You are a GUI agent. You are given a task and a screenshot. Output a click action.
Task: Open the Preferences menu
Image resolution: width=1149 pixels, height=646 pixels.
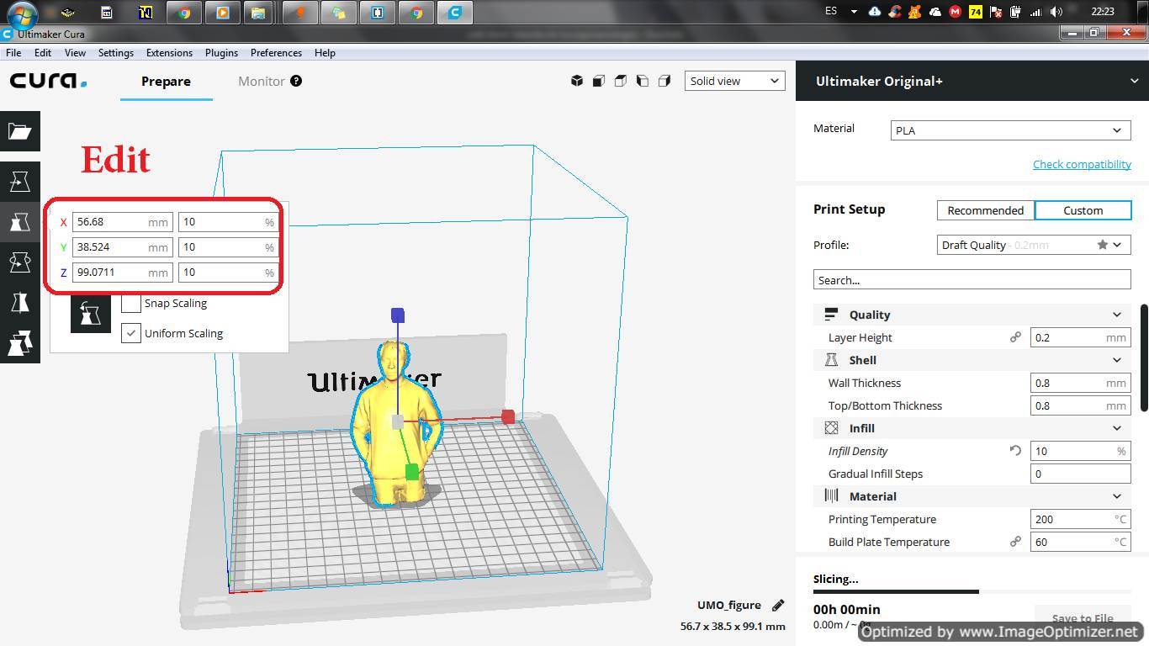click(276, 52)
